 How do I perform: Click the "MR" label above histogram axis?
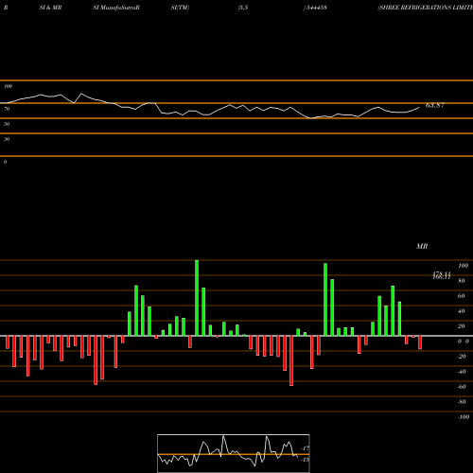[x=422, y=246]
